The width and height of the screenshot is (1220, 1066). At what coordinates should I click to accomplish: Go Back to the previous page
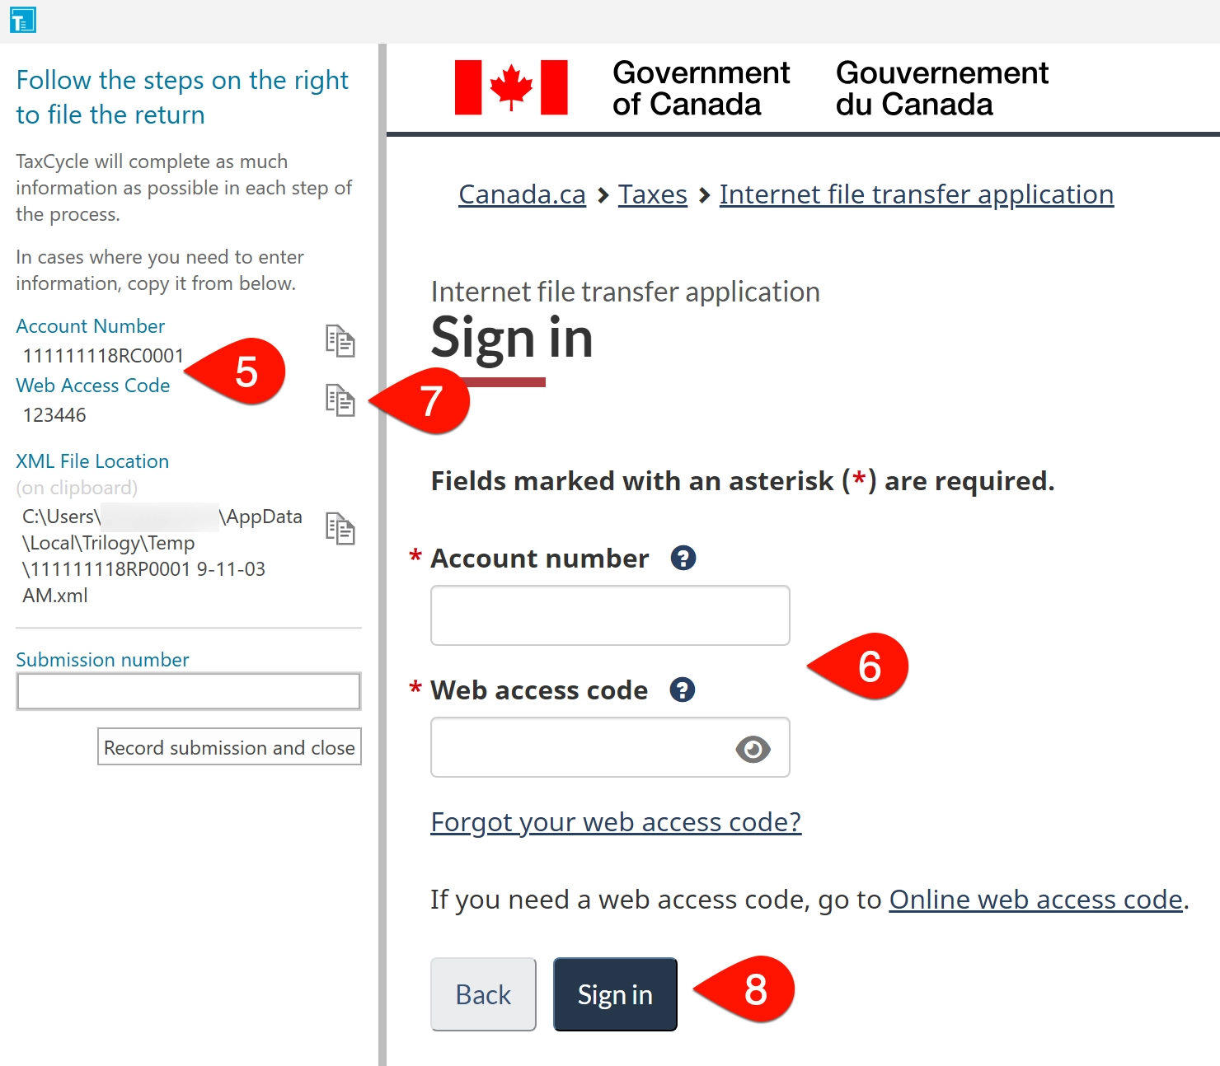click(x=483, y=994)
